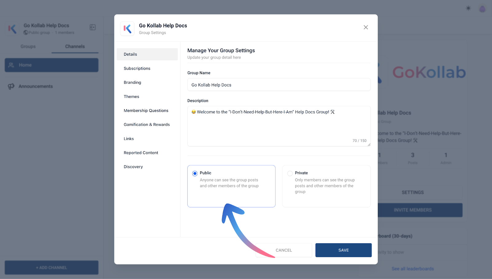The width and height of the screenshot is (492, 279).
Task: Click the description resize handle corner
Action: (369, 145)
